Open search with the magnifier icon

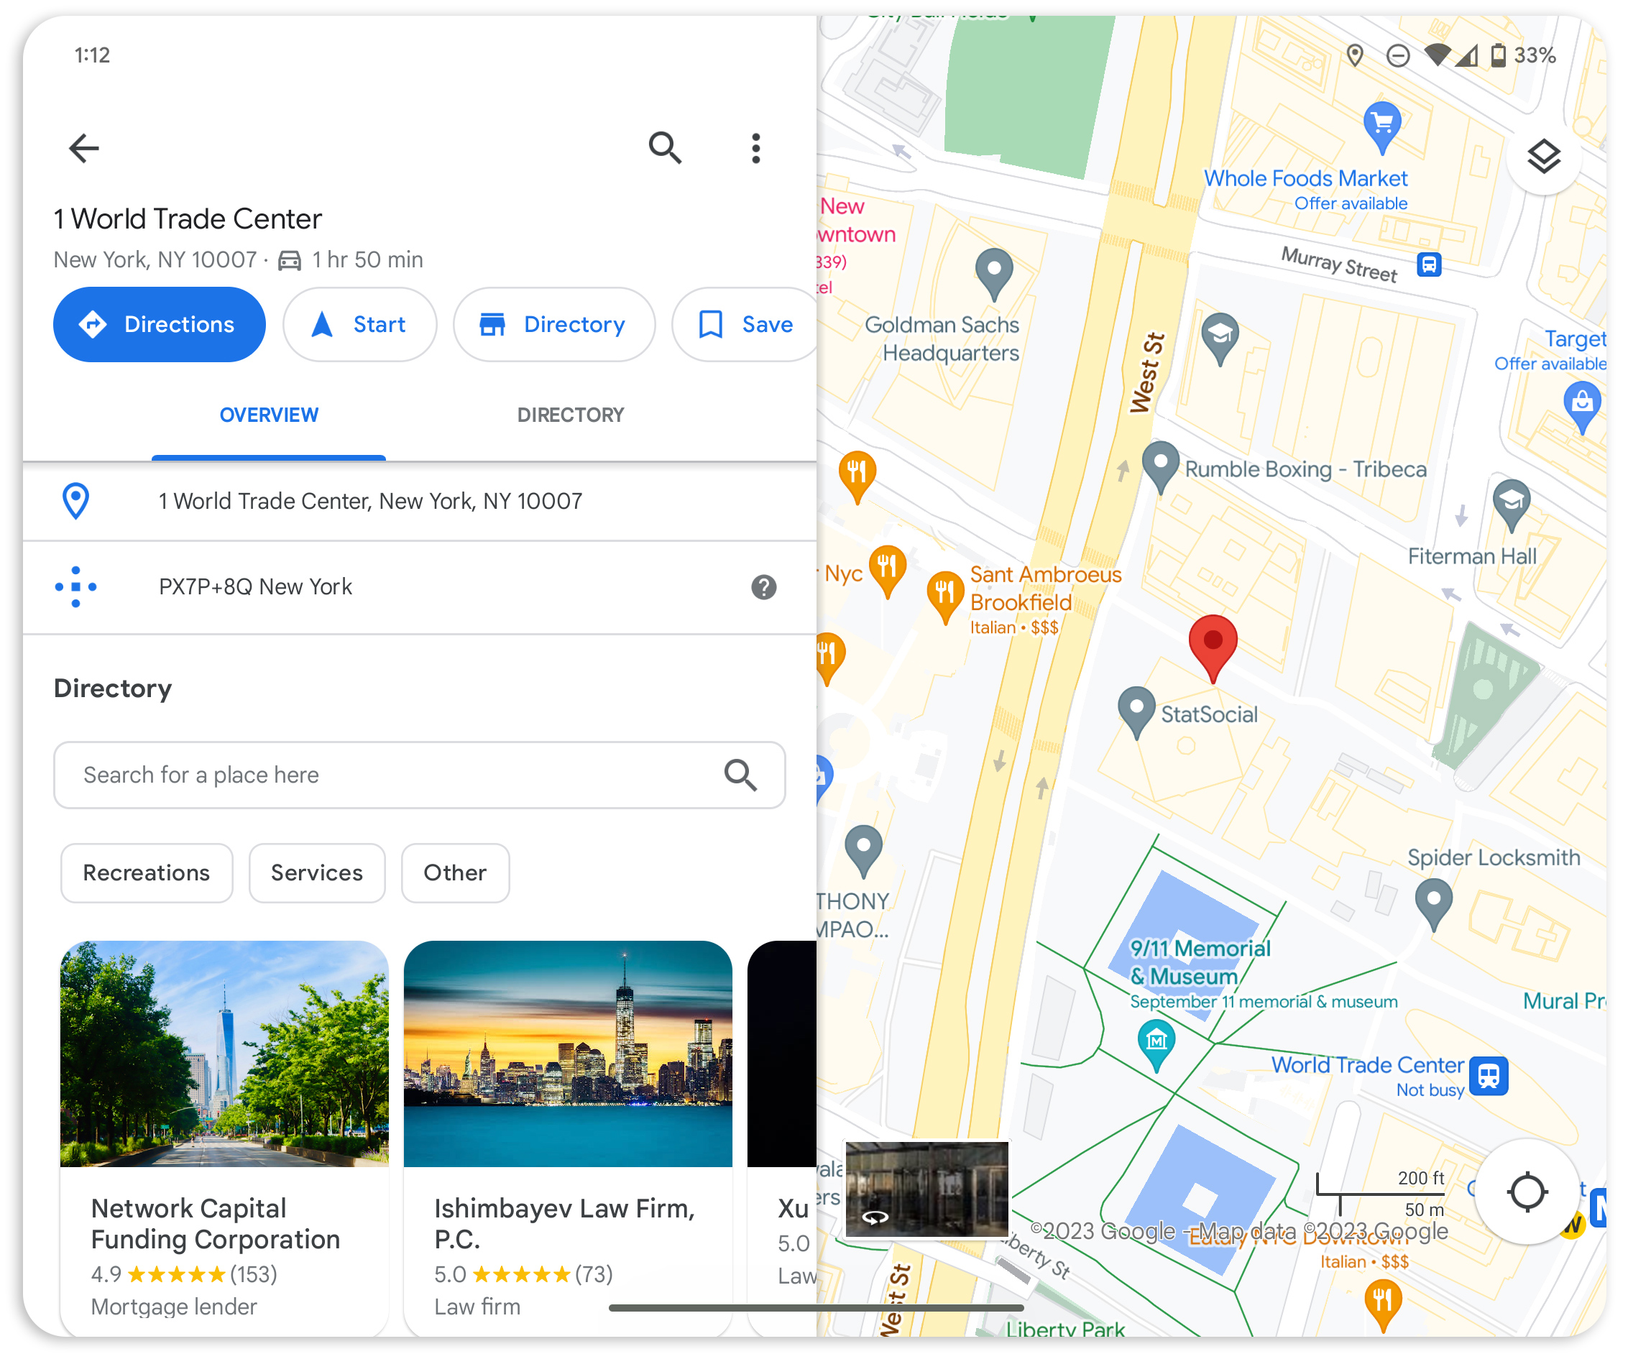pyautogui.click(x=665, y=148)
